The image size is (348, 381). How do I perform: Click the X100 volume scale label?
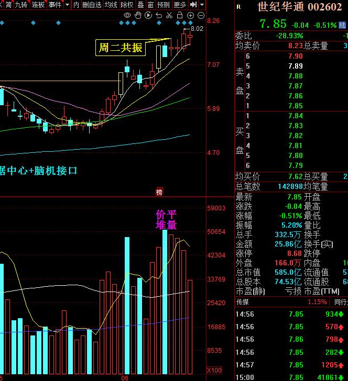[214, 371]
